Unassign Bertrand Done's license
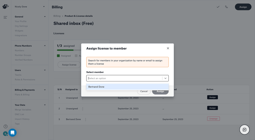 tap(213, 119)
